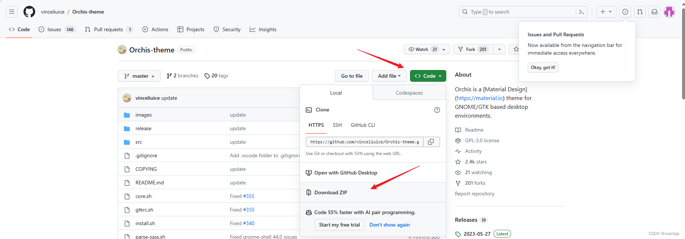
Task: Open the Activity link in About
Action: pos(468,151)
